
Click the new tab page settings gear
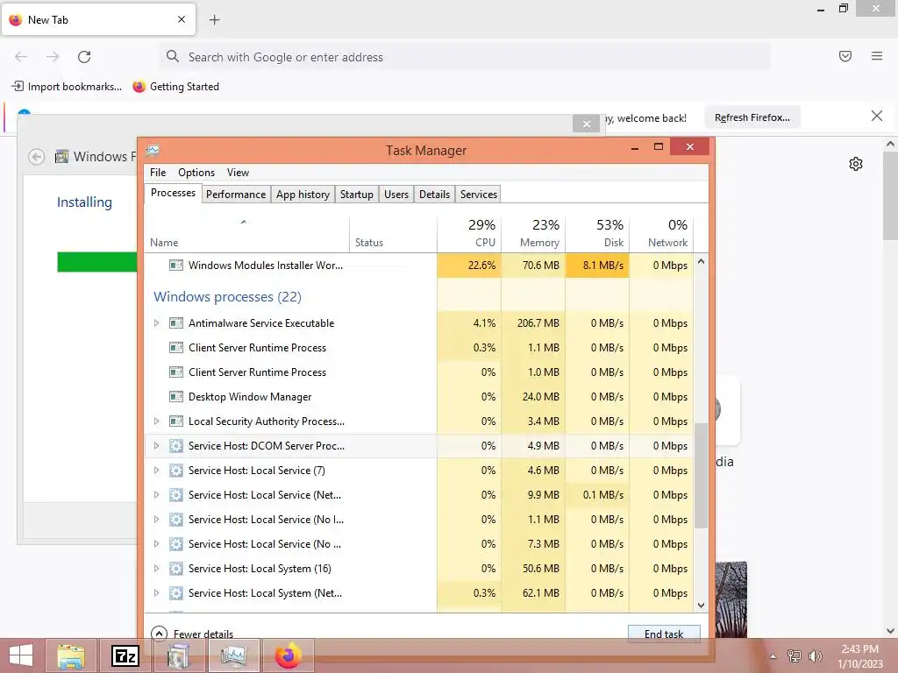[x=856, y=164]
